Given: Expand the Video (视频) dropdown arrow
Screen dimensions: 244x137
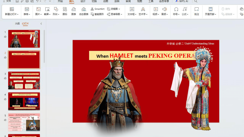Looking at the screenshot, I should [x=158, y=14].
